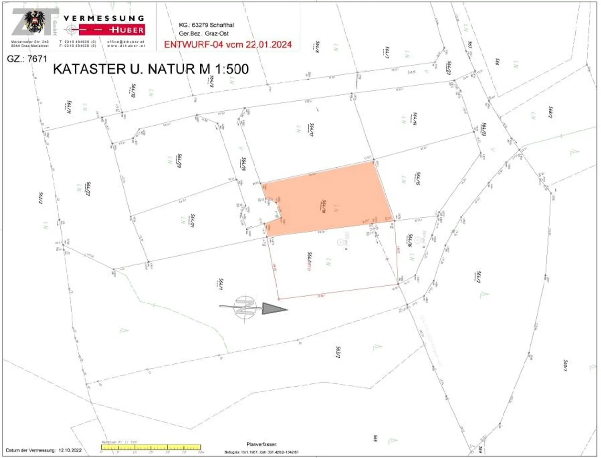The width and height of the screenshot is (601, 458).
Task: Click the red HUBER logo banner
Action: coord(113,30)
